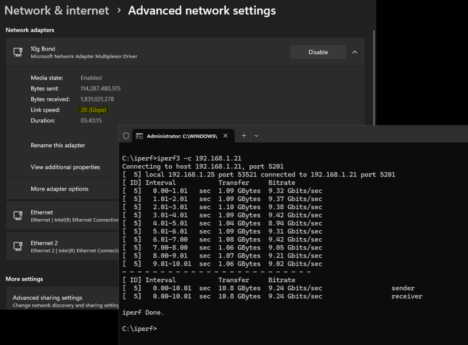
Task: Click the Ethernet 2 adapter icon
Action: pyautogui.click(x=18, y=246)
